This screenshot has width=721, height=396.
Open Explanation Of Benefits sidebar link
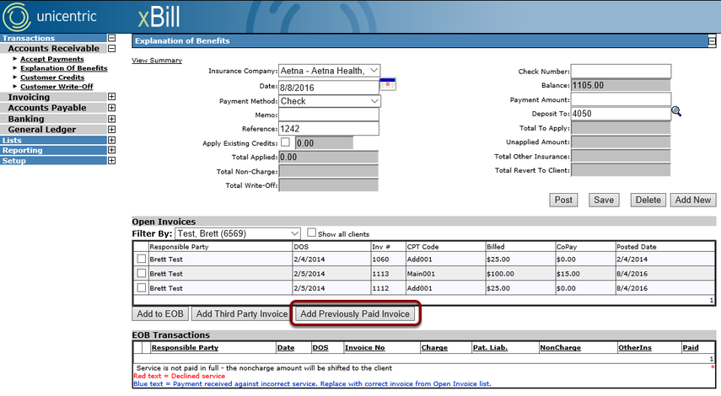click(64, 68)
